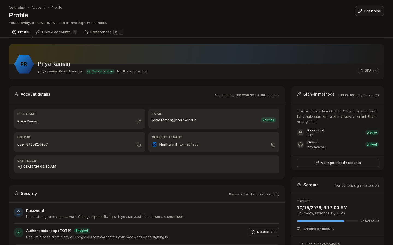Click the Edit name button
Image resolution: width=393 pixels, height=245 pixels.
tap(370, 11)
